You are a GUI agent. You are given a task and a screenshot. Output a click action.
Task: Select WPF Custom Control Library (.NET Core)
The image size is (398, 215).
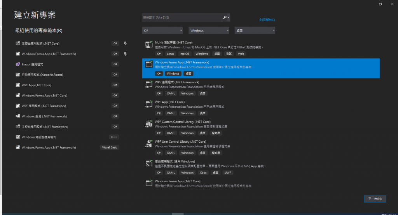click(261, 128)
